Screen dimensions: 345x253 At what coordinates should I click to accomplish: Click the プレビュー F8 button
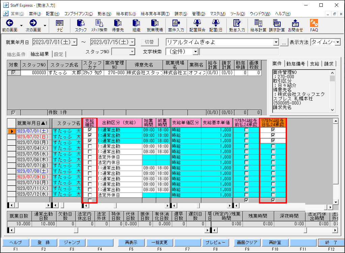click(217, 243)
